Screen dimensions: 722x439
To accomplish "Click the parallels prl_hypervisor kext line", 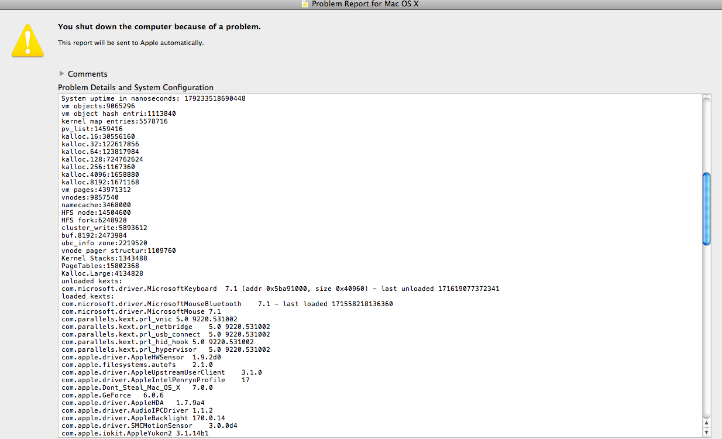I will pos(166,349).
